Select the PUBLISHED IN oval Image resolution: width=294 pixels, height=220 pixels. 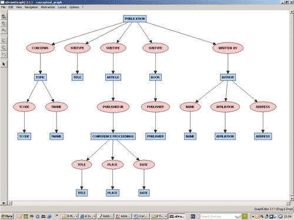click(x=113, y=107)
